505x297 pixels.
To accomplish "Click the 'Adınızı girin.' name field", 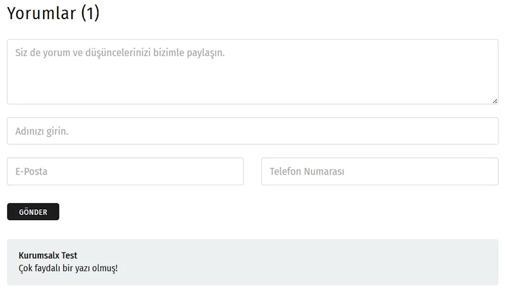I will click(x=252, y=131).
